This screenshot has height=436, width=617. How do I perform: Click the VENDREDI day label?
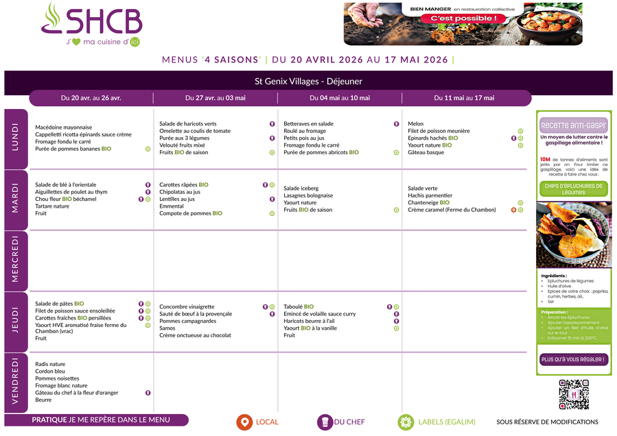click(x=16, y=383)
